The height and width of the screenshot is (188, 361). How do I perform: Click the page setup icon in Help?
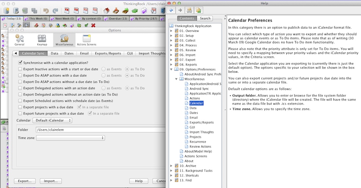[x=198, y=10]
